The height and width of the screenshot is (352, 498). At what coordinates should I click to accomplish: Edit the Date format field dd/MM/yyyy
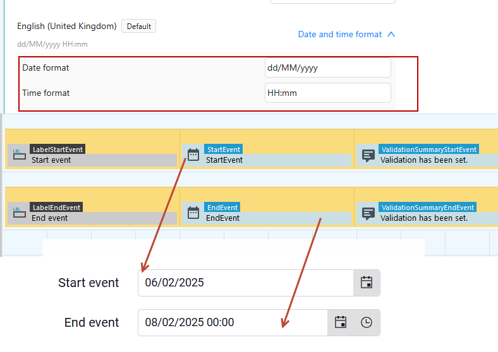pyautogui.click(x=328, y=67)
